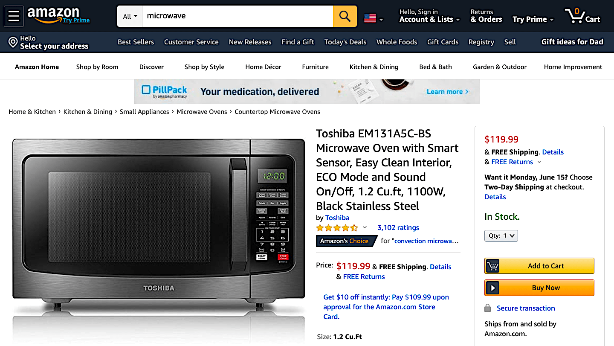614x346 pixels.
Task: Click the magnifier search button
Action: pyautogui.click(x=345, y=16)
